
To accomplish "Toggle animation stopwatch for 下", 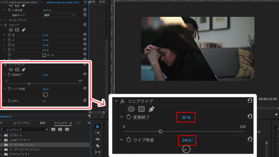I will pyautogui.click(x=10, y=50).
